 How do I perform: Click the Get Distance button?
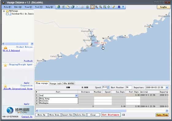(x=111, y=115)
